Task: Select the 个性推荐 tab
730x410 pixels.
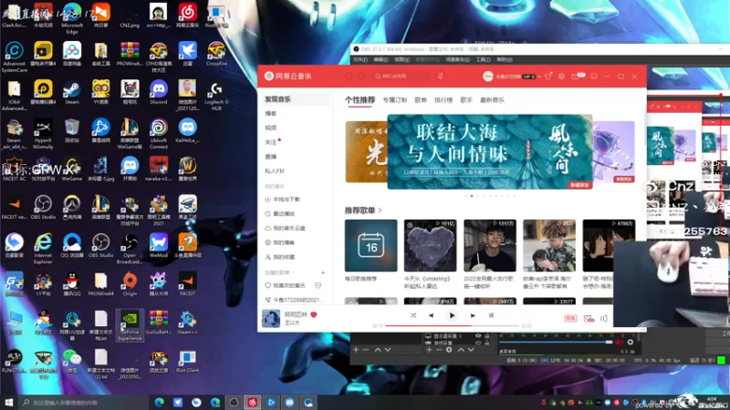Action: 360,100
